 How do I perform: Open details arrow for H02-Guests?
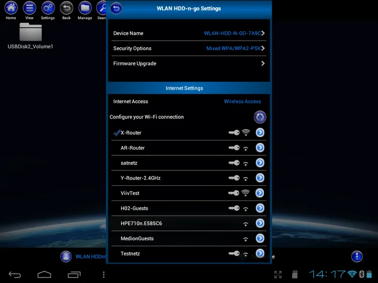pyautogui.click(x=260, y=208)
